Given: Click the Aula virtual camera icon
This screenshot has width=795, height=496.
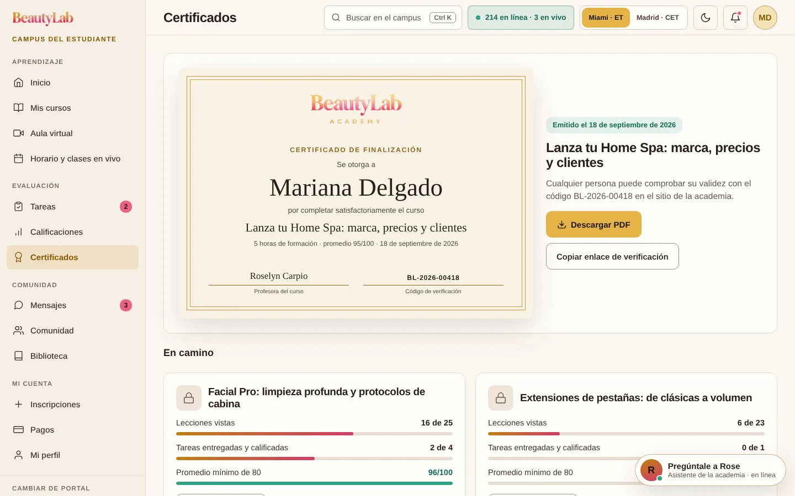Looking at the screenshot, I should (x=19, y=133).
